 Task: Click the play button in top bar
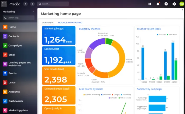[x=25, y=4]
